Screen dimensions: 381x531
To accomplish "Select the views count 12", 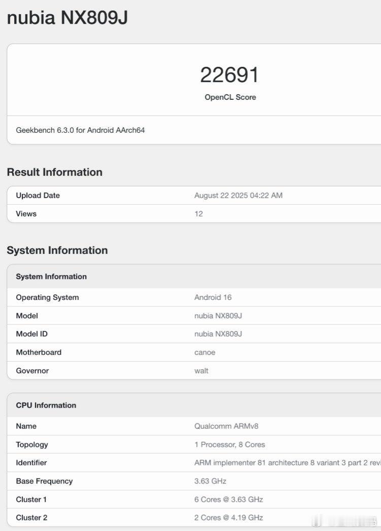I will (x=199, y=214).
